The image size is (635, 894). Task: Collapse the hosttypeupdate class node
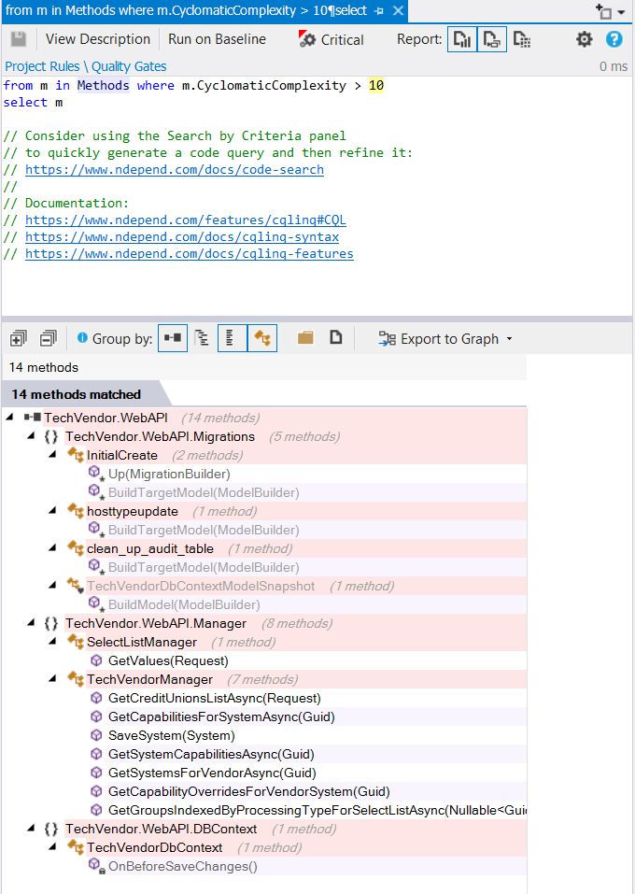pos(52,511)
